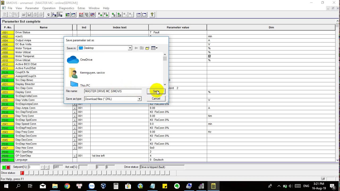Select the r006 DC Bus Volts row
The image size is (340, 191).
(168, 44)
